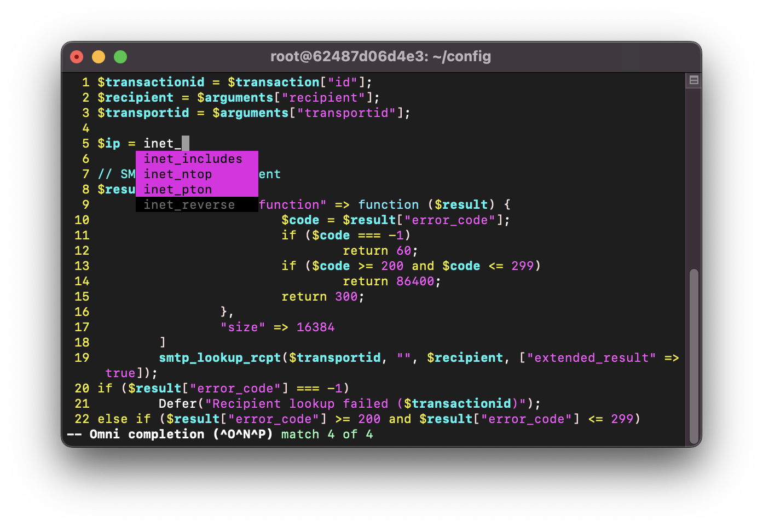The width and height of the screenshot is (763, 528).
Task: Click the "transportid" string on line 3
Action: coord(346,113)
